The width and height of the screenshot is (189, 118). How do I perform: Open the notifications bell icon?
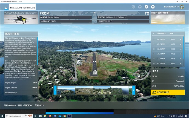(153, 7)
